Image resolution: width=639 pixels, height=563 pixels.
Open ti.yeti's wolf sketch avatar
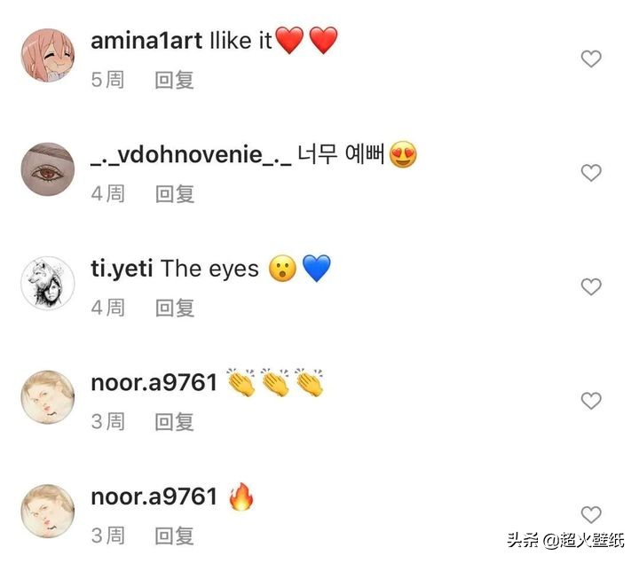click(47, 283)
